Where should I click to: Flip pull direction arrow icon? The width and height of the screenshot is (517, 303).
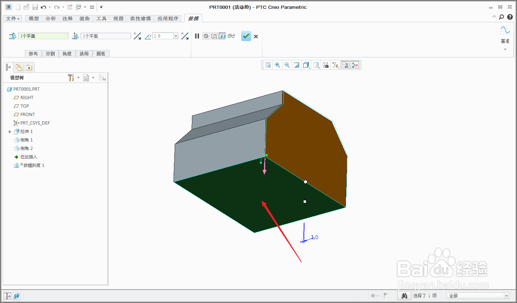click(x=137, y=36)
